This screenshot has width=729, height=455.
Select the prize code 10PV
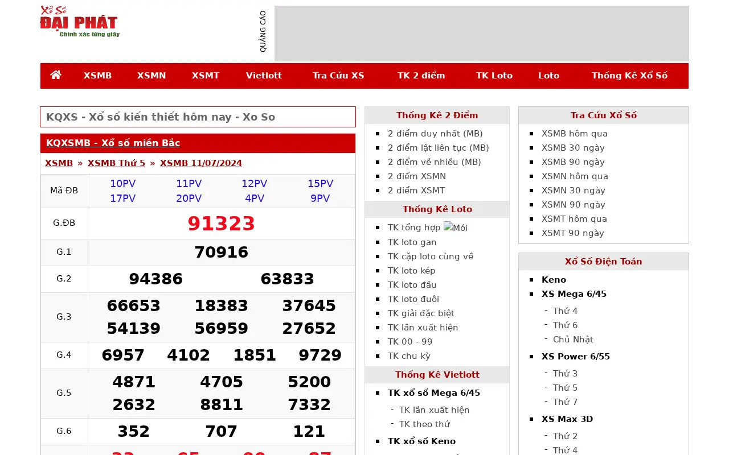(x=123, y=184)
